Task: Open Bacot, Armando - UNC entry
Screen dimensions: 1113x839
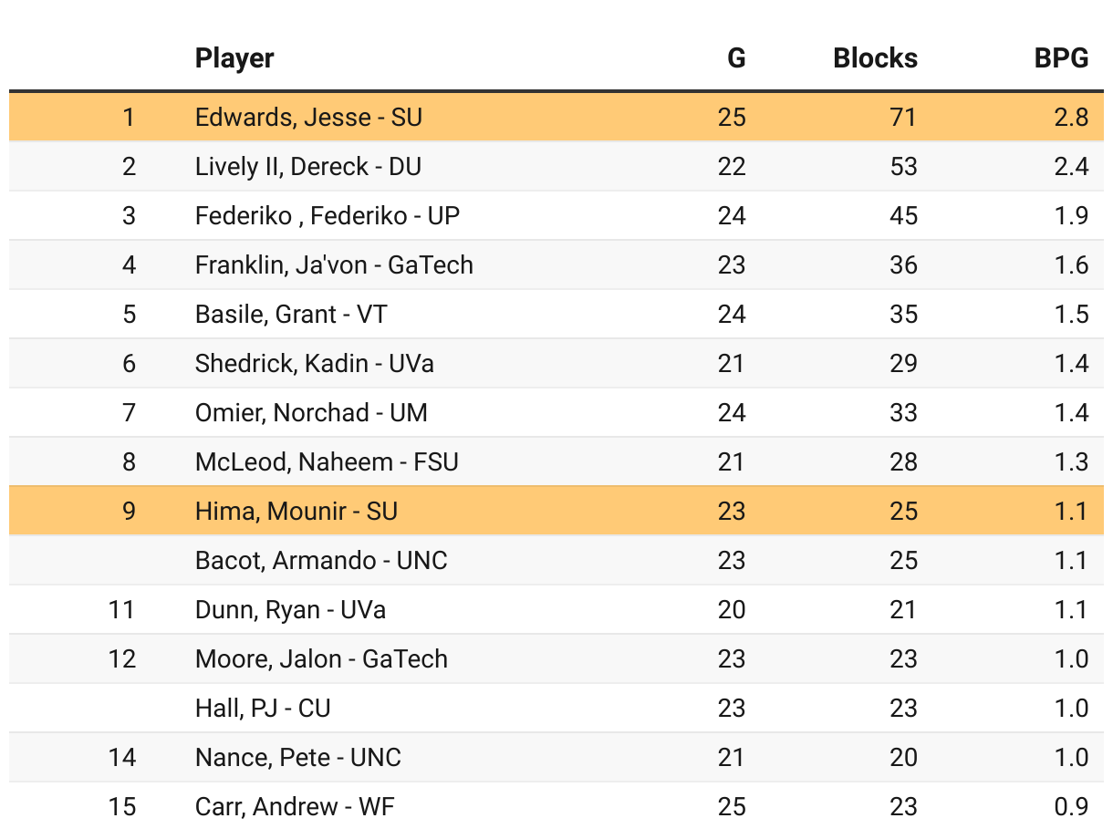Action: pos(321,560)
